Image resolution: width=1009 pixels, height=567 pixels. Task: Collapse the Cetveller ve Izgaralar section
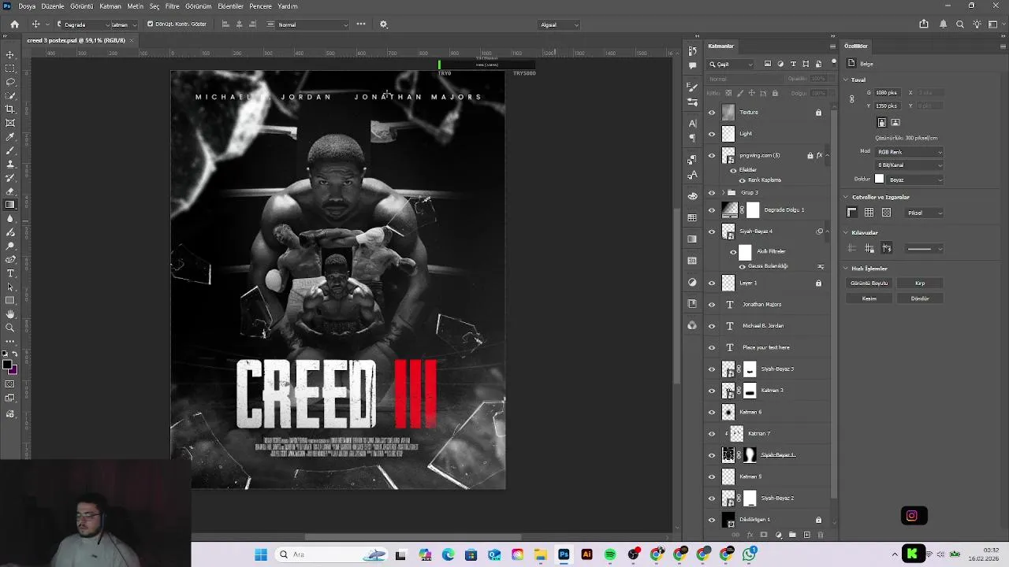(846, 197)
